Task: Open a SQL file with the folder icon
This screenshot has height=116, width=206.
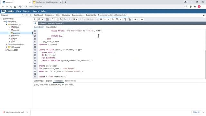Action: click(35, 19)
